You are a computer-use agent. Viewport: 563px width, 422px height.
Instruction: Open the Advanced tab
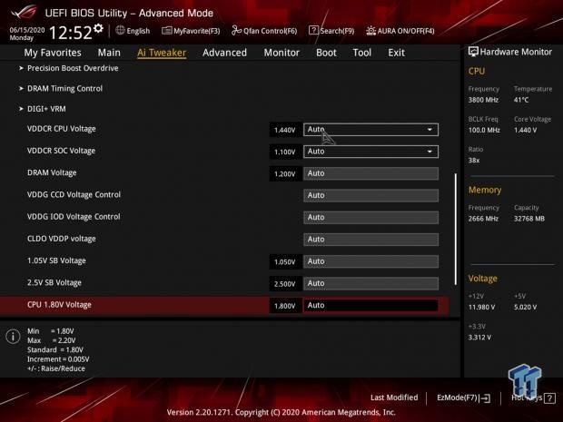[x=225, y=53]
